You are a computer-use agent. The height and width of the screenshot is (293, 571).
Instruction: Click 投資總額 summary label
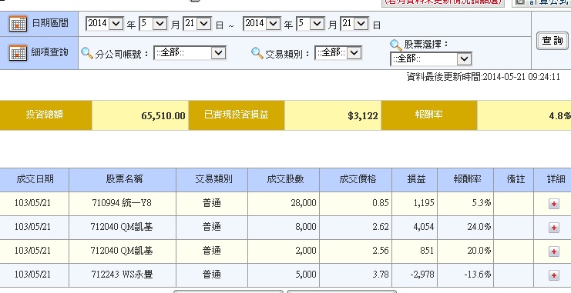[45, 115]
